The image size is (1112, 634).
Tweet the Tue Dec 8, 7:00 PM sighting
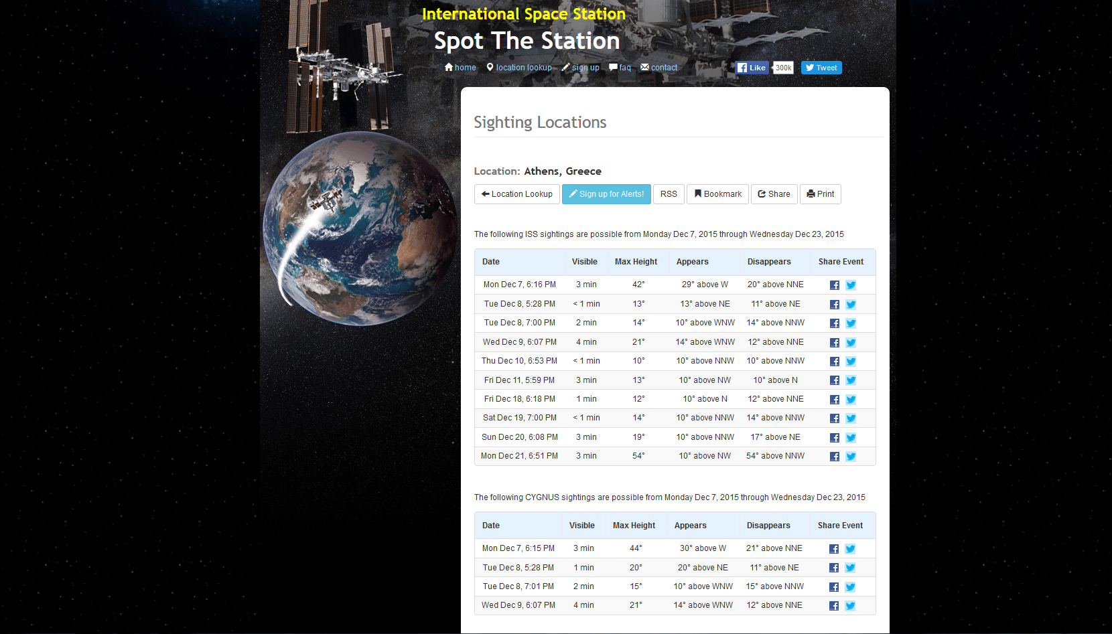[851, 323]
